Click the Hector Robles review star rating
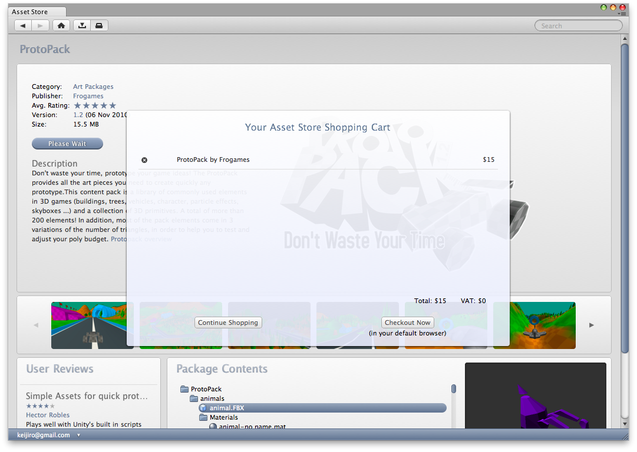The height and width of the screenshot is (452, 637). (40, 406)
